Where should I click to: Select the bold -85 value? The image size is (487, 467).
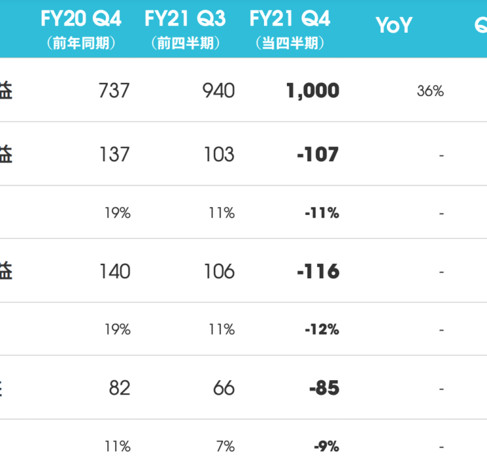[x=324, y=388]
